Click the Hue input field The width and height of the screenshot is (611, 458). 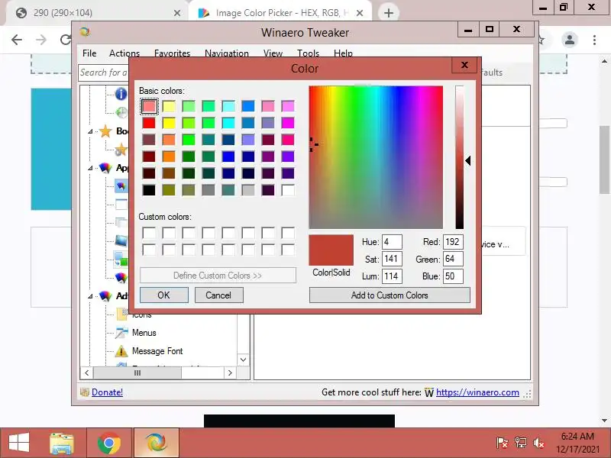click(392, 242)
